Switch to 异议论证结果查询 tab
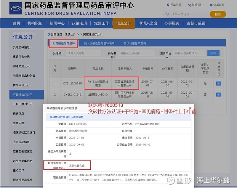 pos(135,44)
